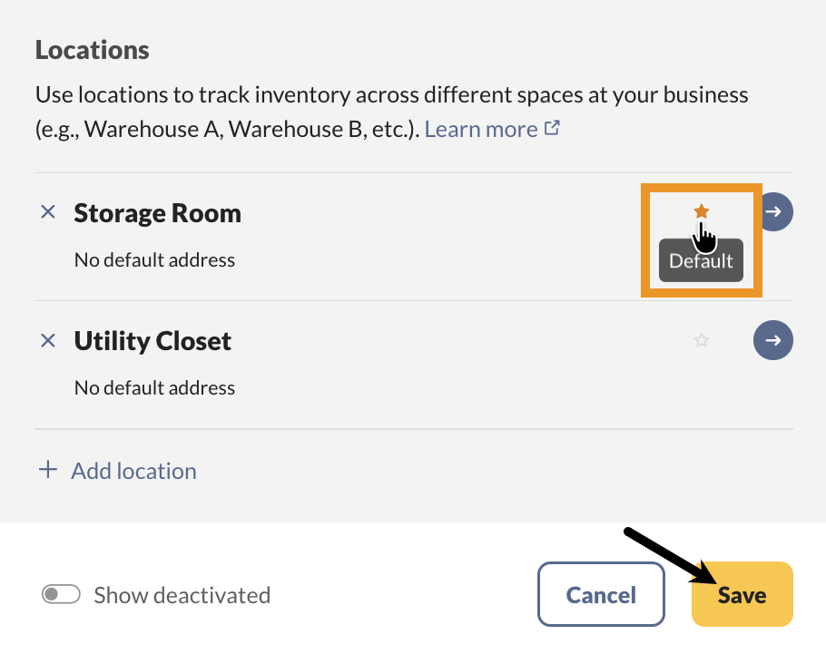Open Storage Room details with its arrow button
The image size is (826, 664).
pyautogui.click(x=774, y=212)
